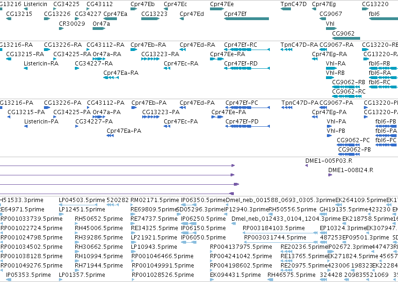Select the LP04503.5prime EST feature
The image size is (398, 282).
(78, 205)
